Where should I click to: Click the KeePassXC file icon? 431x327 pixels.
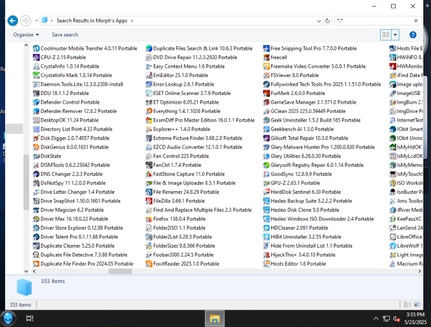[x=392, y=219]
